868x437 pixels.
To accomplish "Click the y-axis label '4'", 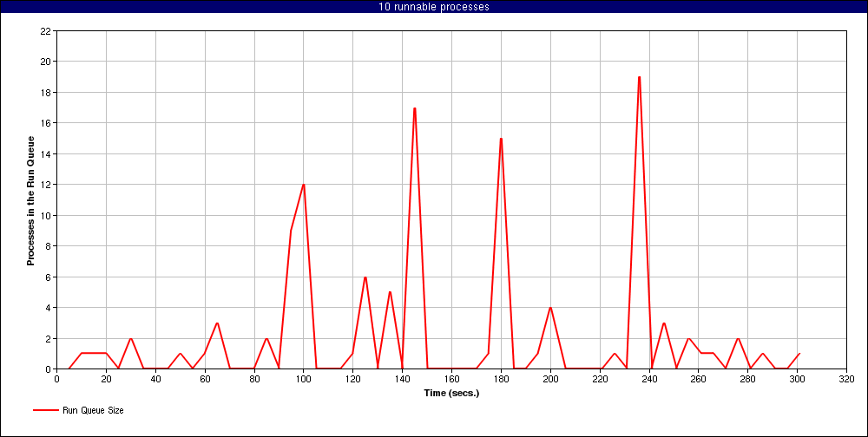I will [49, 308].
